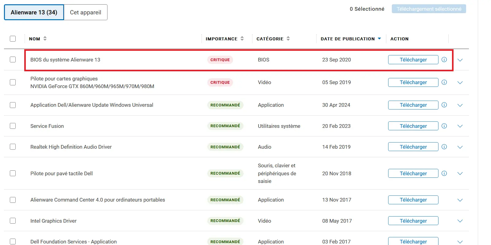The height and width of the screenshot is (245, 491).
Task: Click date '23 Sep 2020'
Action: pos(337,60)
